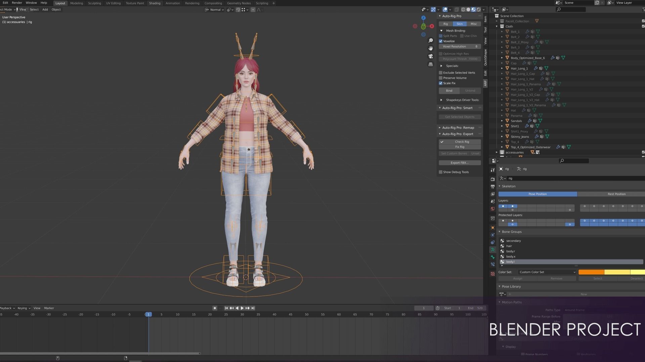Open Render properties tab icon

(492, 179)
